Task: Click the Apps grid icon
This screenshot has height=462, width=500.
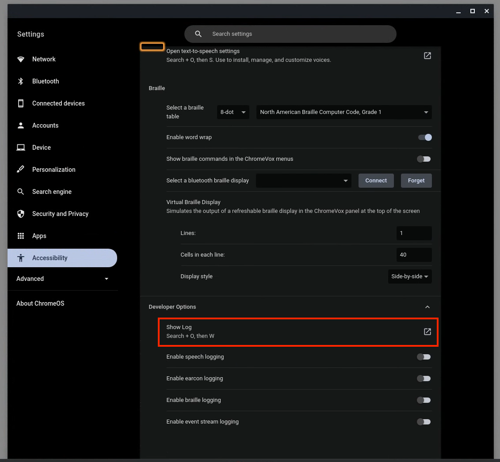Action: coord(21,236)
